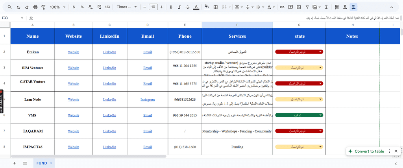The image size is (403, 168).
Task: Decrease font size with minus button
Action: pos(145,7)
